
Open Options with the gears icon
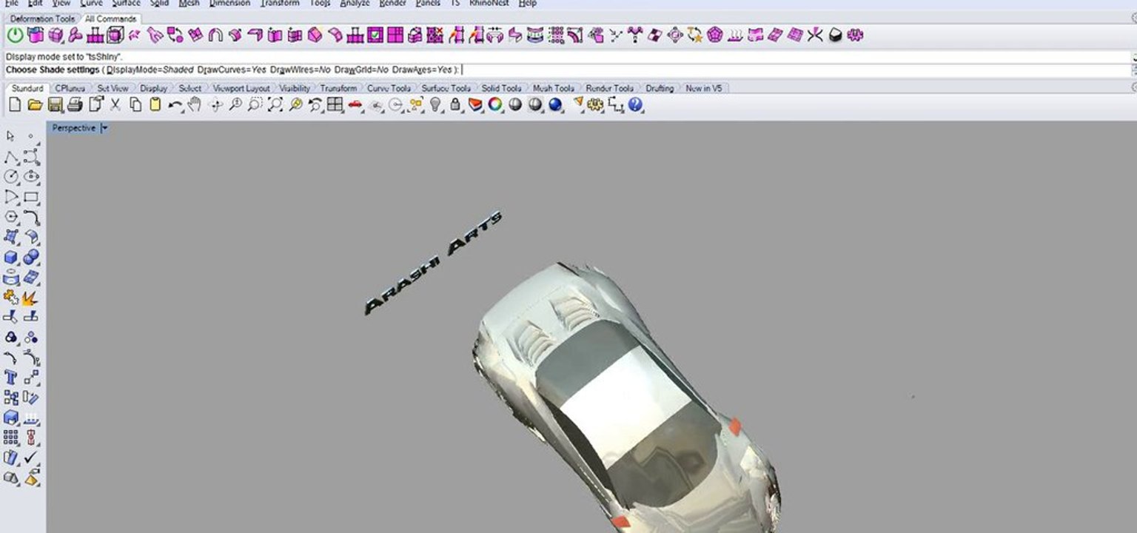click(595, 105)
